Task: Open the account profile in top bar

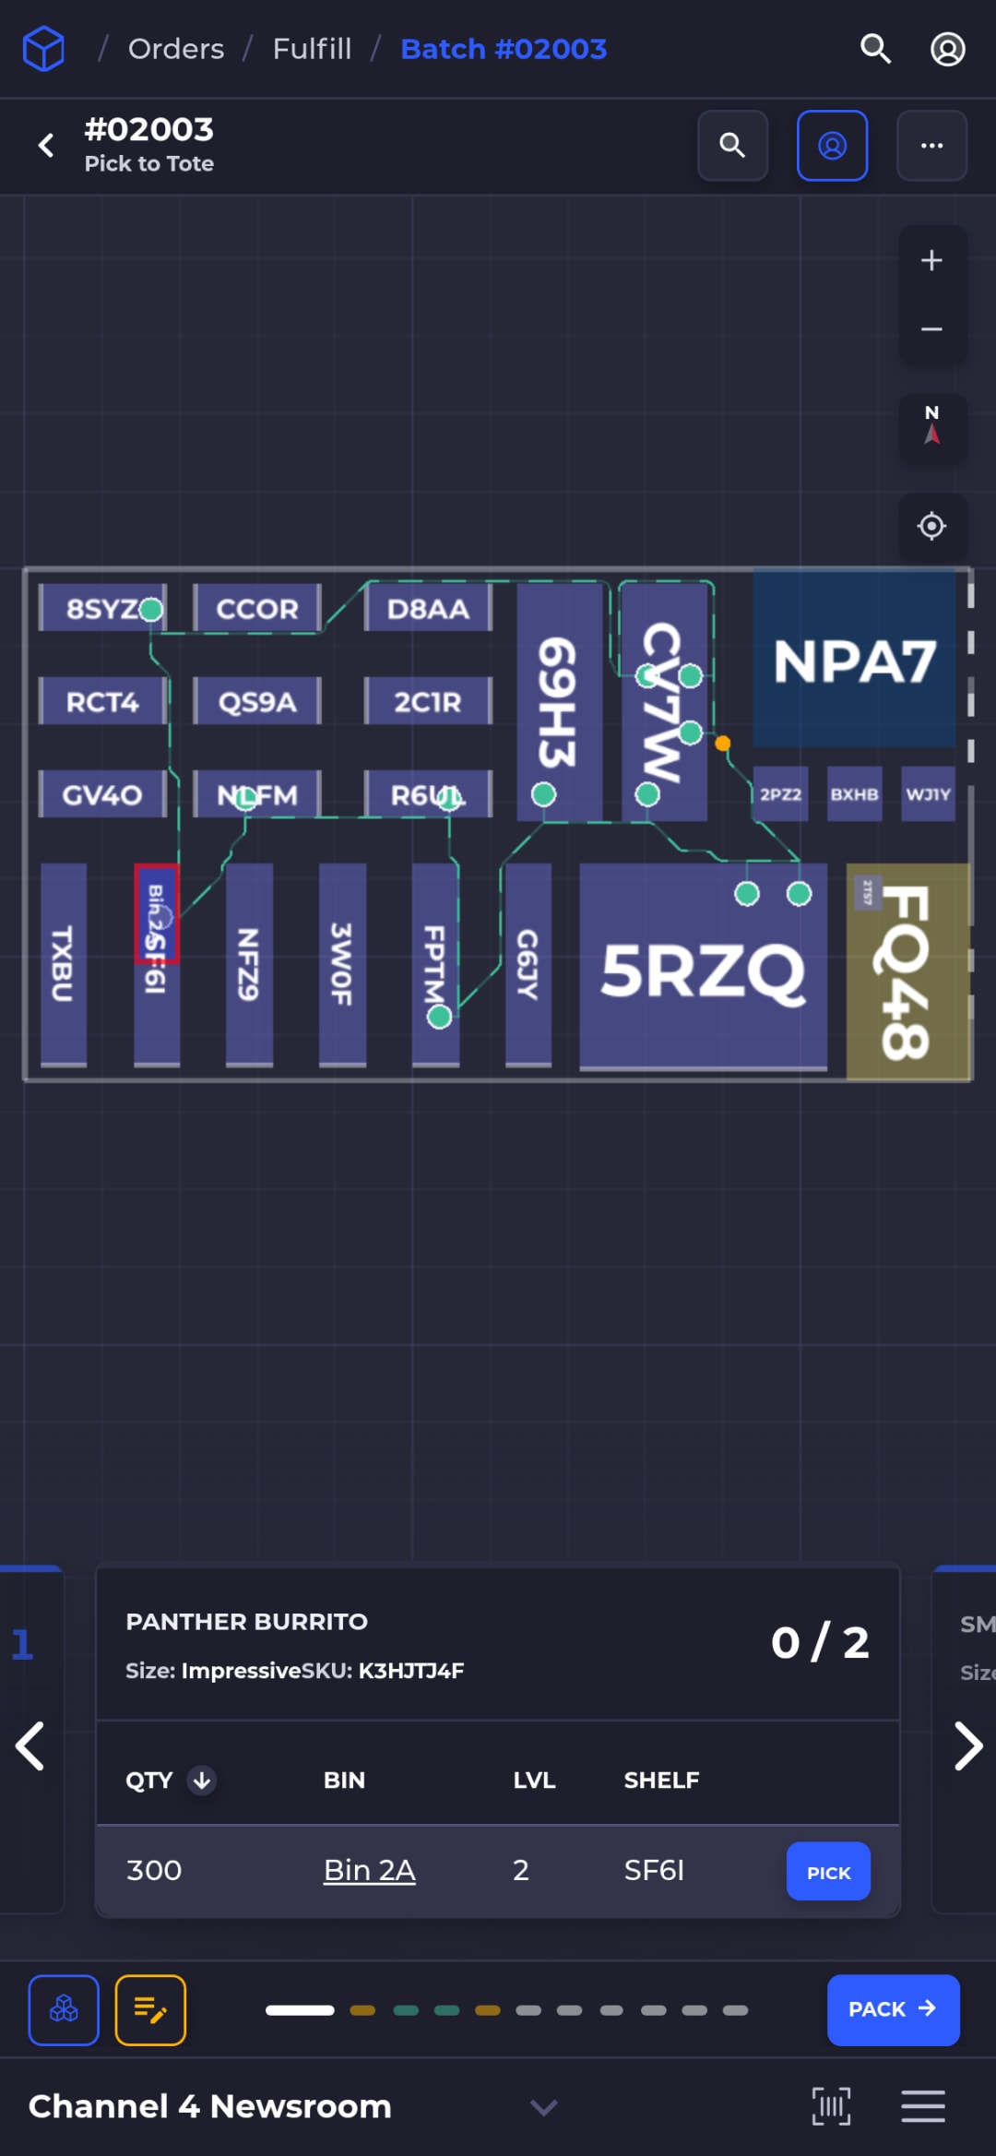Action: click(x=947, y=49)
